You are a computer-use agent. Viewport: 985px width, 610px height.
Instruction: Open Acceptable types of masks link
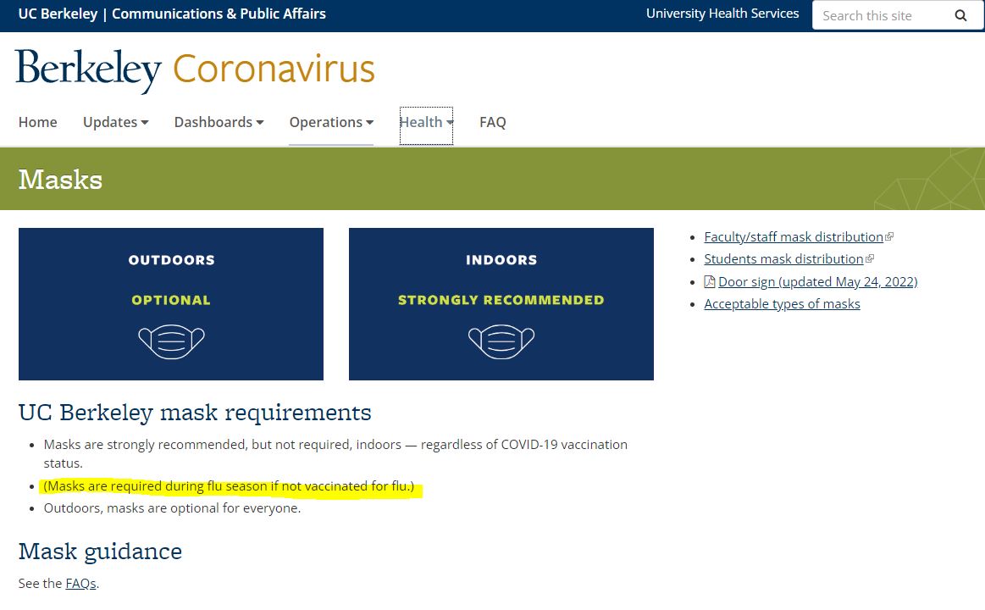(x=782, y=304)
